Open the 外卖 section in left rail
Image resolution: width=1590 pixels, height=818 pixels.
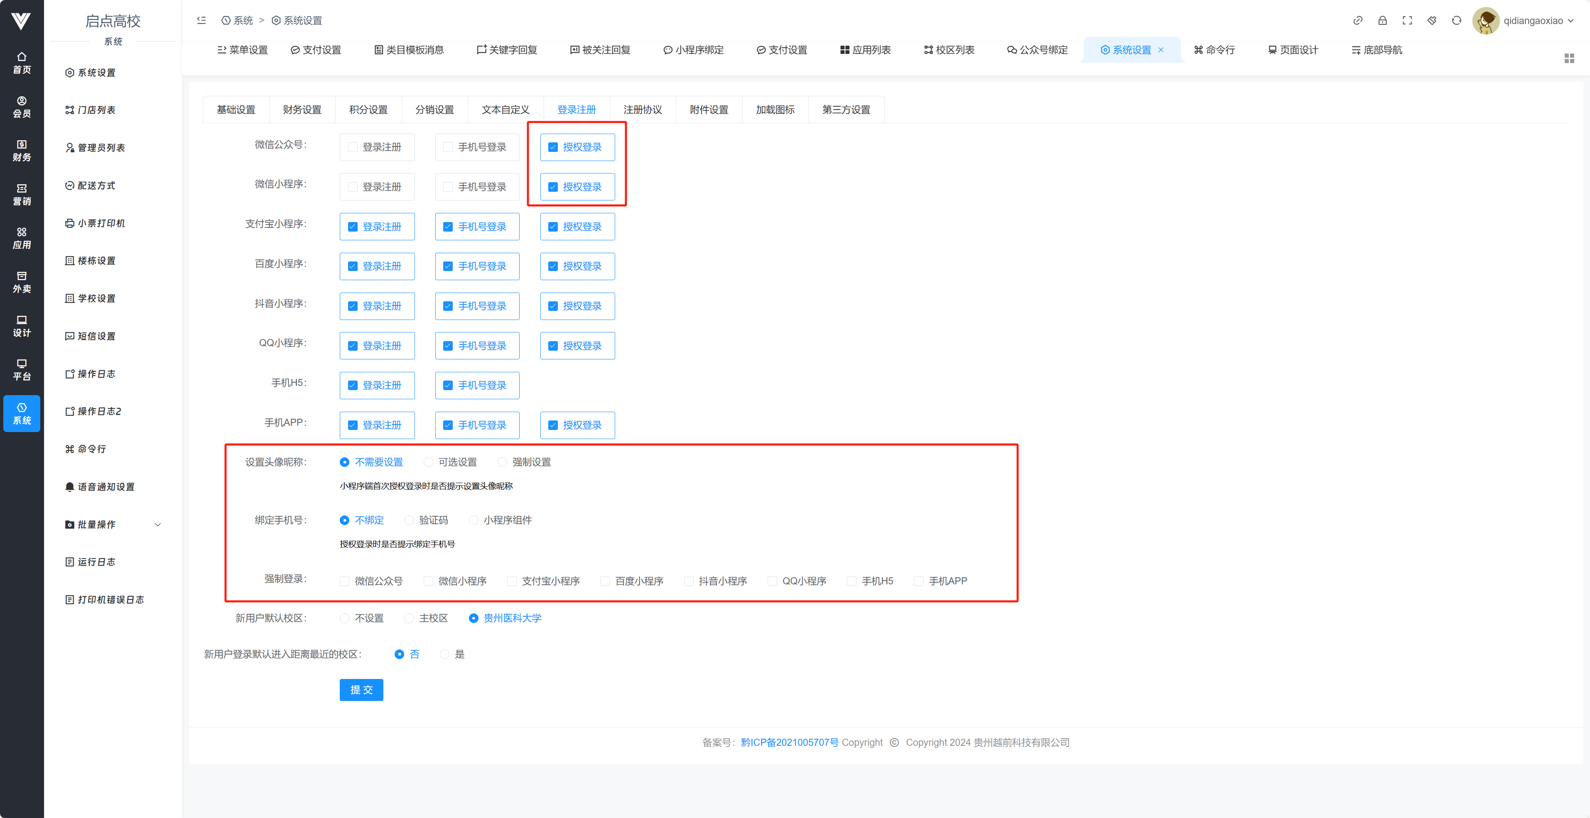[x=22, y=282]
